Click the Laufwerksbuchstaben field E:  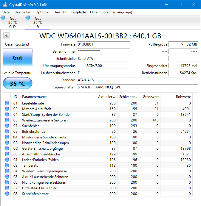[x=103, y=73]
